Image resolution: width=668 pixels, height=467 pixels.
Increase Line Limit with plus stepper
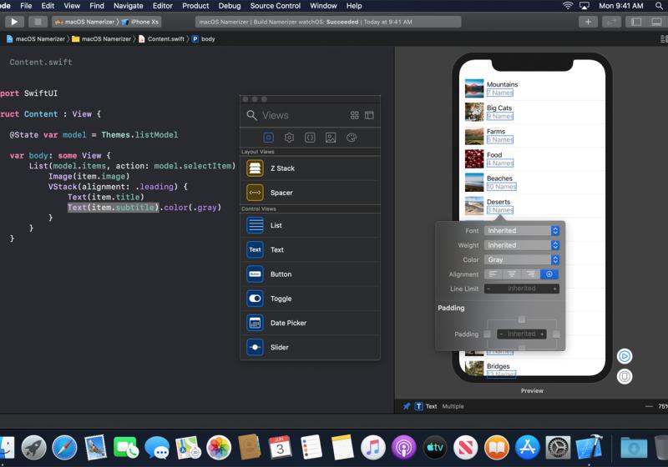(554, 289)
